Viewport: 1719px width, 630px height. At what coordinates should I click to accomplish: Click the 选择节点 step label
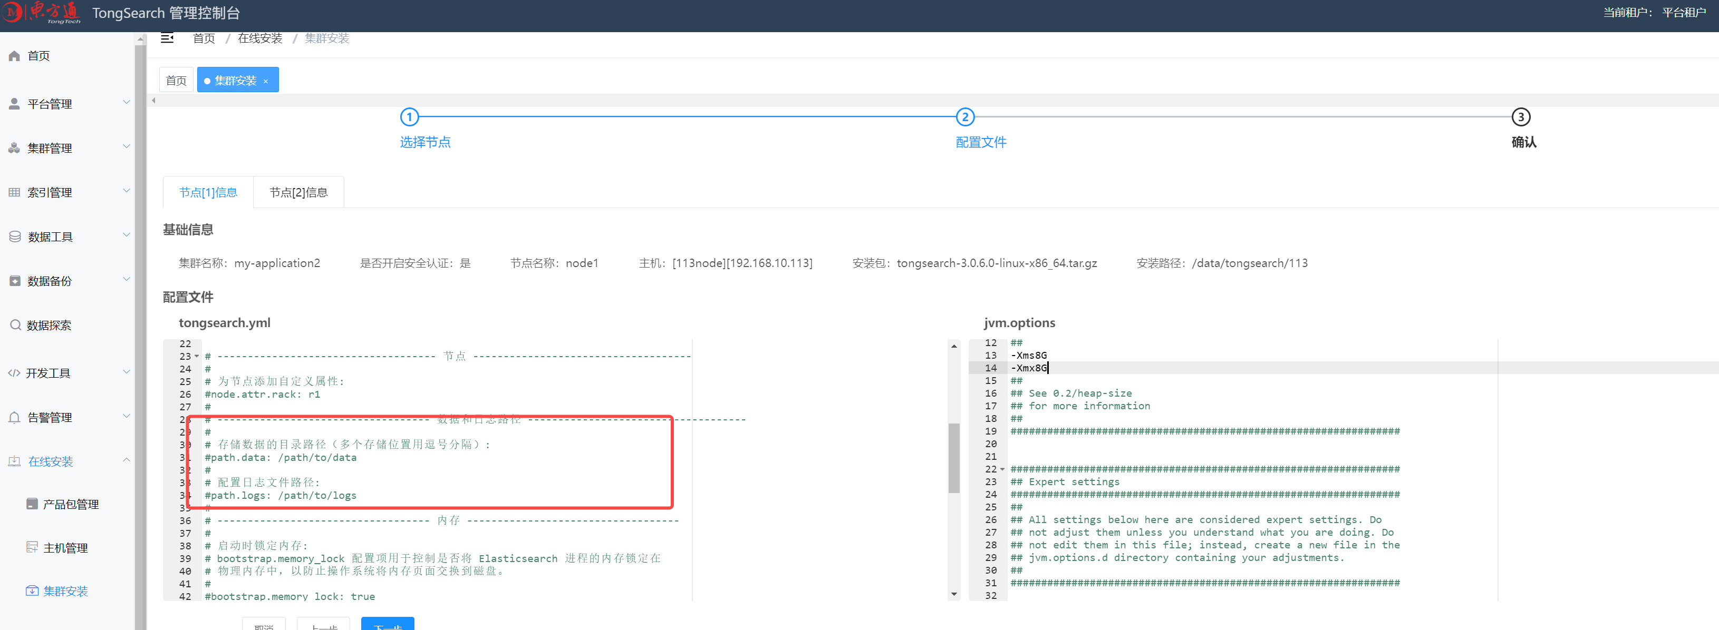tap(425, 143)
